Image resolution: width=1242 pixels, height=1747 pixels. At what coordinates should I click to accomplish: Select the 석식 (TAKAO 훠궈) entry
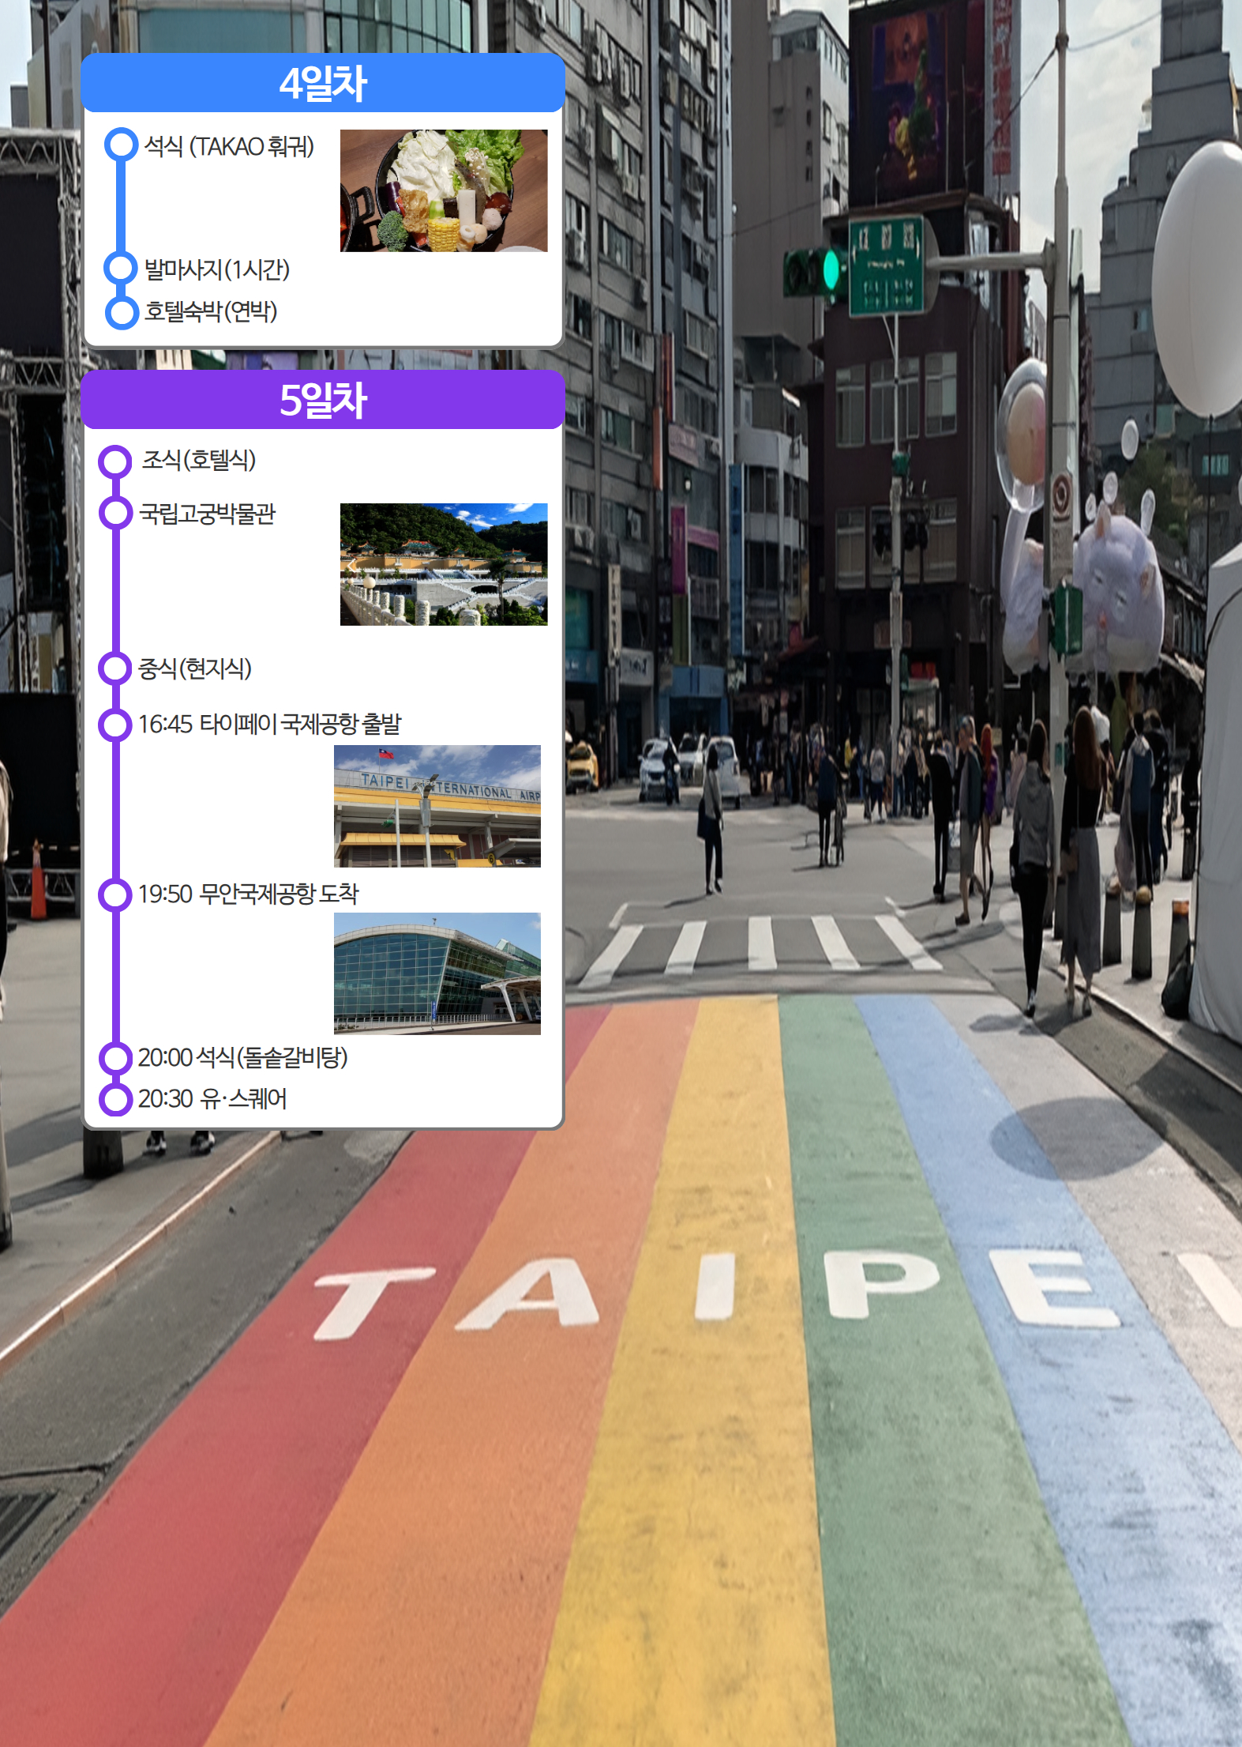coord(229,146)
